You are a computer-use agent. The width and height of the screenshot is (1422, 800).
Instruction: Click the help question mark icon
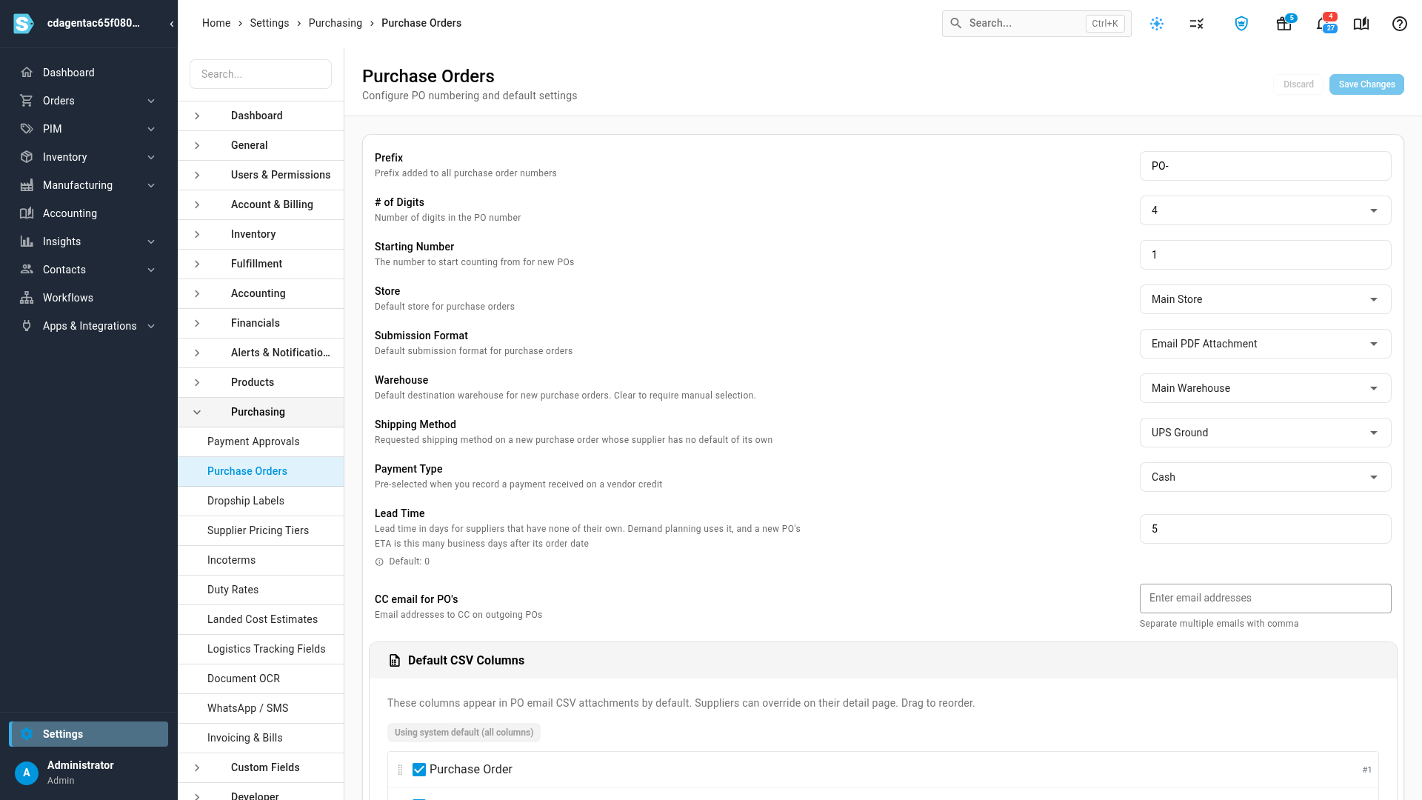click(1399, 24)
